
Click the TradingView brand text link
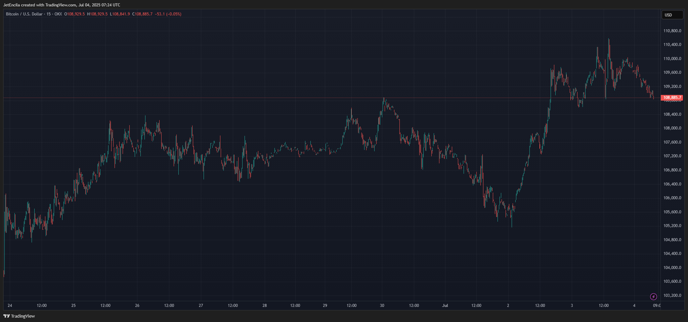click(23, 316)
